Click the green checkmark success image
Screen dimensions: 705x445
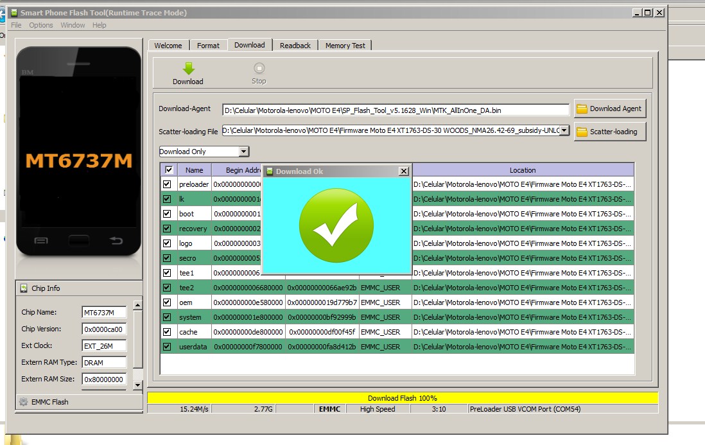coord(336,225)
